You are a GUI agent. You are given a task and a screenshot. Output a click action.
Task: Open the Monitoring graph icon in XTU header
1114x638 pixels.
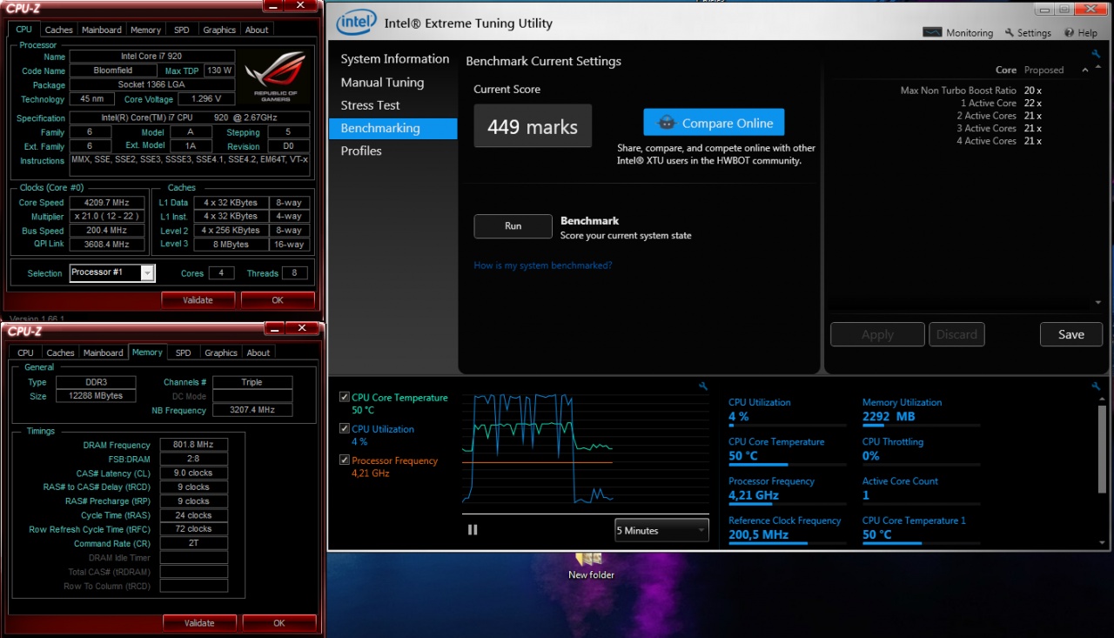coord(932,32)
